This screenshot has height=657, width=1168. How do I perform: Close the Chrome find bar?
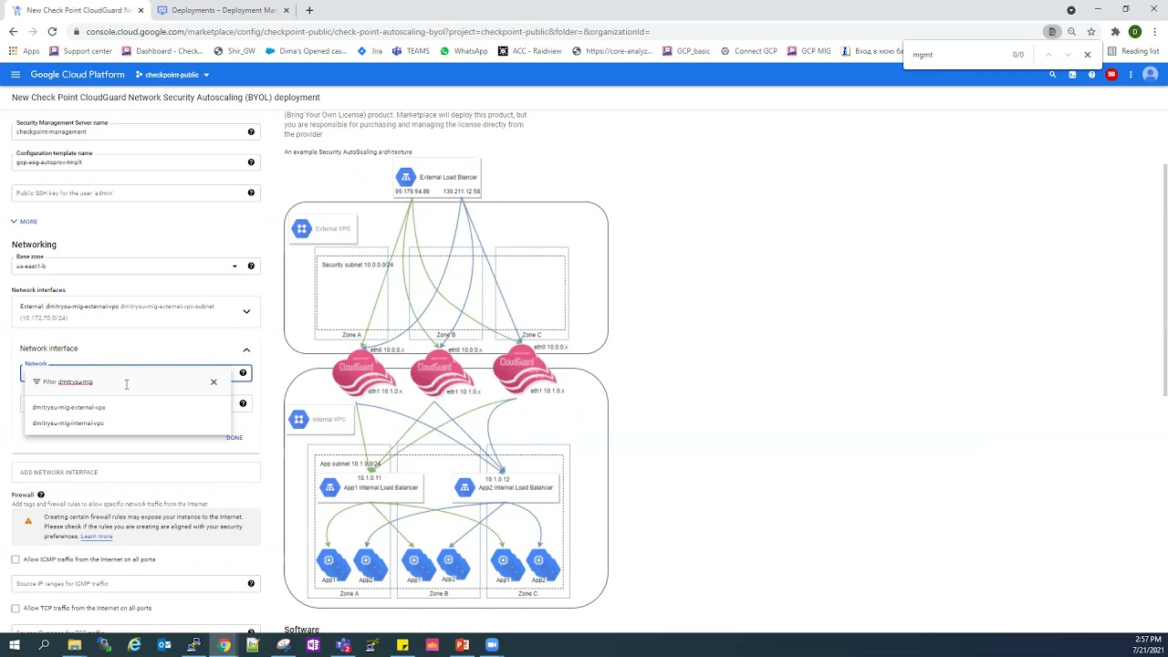pos(1088,55)
